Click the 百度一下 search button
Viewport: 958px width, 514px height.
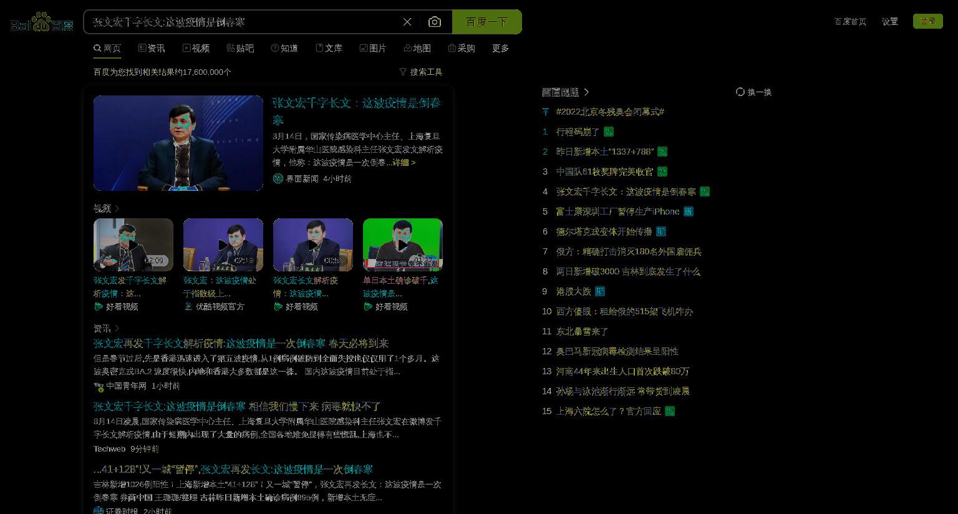point(486,22)
